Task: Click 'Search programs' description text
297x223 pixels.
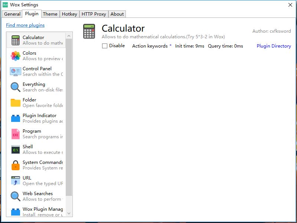Action: (x=43, y=137)
